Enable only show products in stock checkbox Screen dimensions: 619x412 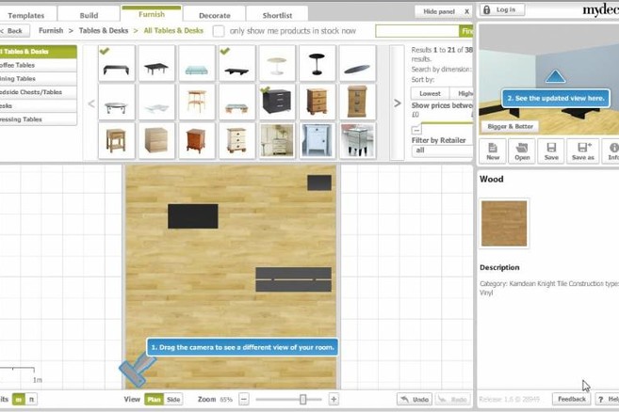tap(219, 31)
